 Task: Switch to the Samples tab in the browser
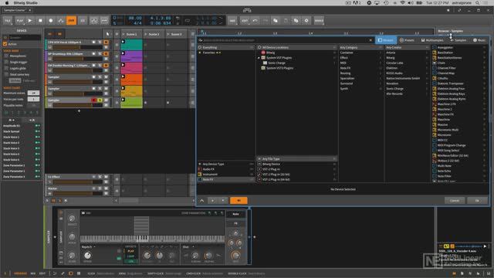[x=458, y=40]
